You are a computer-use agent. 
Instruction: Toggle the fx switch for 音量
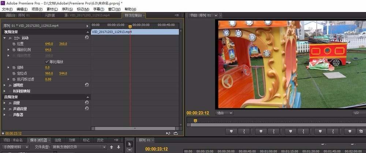pos(10,103)
